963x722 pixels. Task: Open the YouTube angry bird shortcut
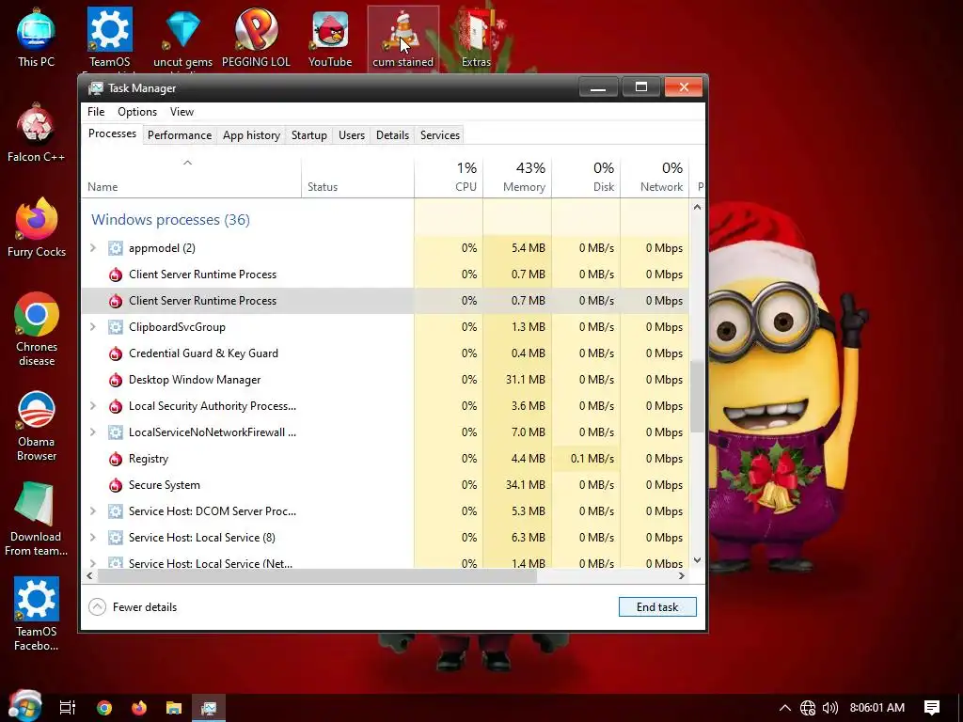[330, 38]
